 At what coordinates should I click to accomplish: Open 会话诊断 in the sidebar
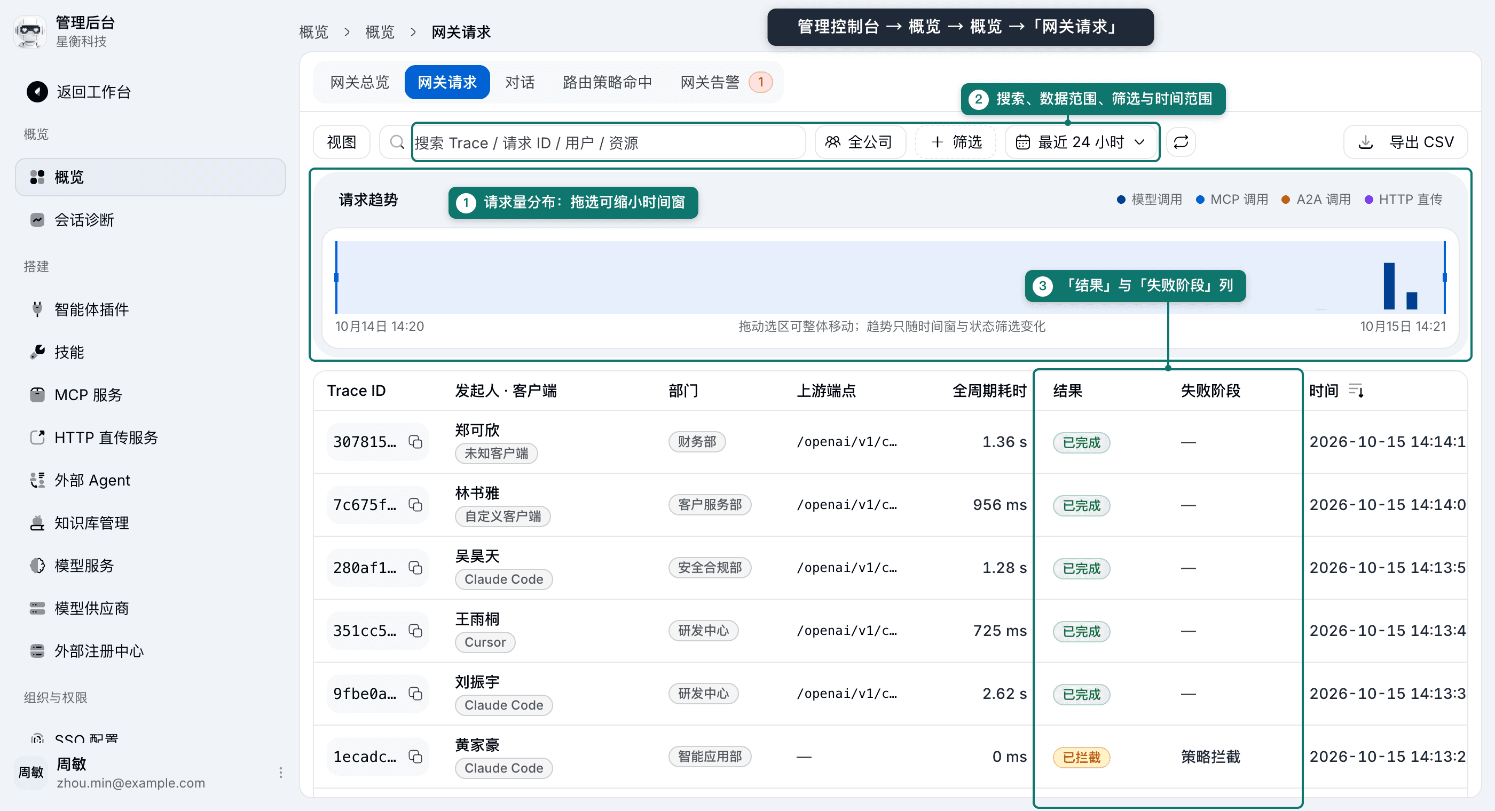[149, 220]
